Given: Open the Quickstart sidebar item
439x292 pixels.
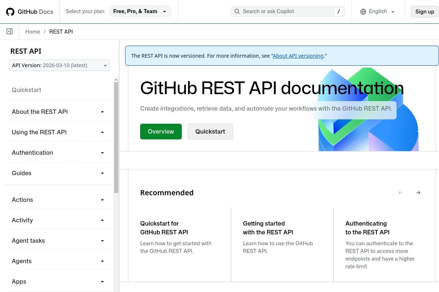Looking at the screenshot, I should click(26, 90).
